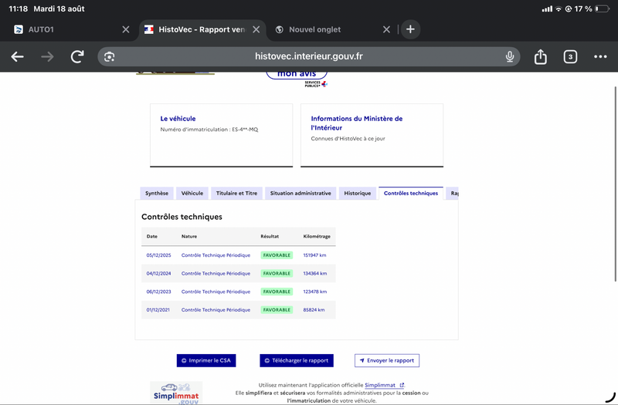Click the Simplimmat logo image
This screenshot has height=405, width=618.
click(176, 393)
